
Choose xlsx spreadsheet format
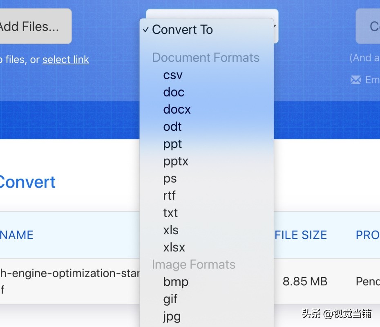[174, 247]
